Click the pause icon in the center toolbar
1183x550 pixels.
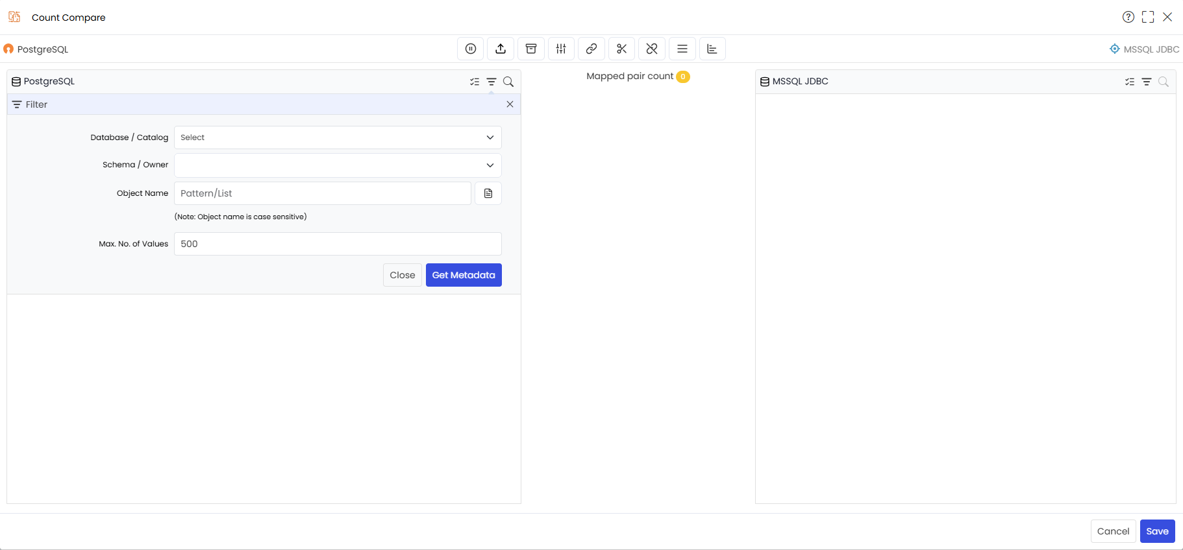pyautogui.click(x=471, y=49)
